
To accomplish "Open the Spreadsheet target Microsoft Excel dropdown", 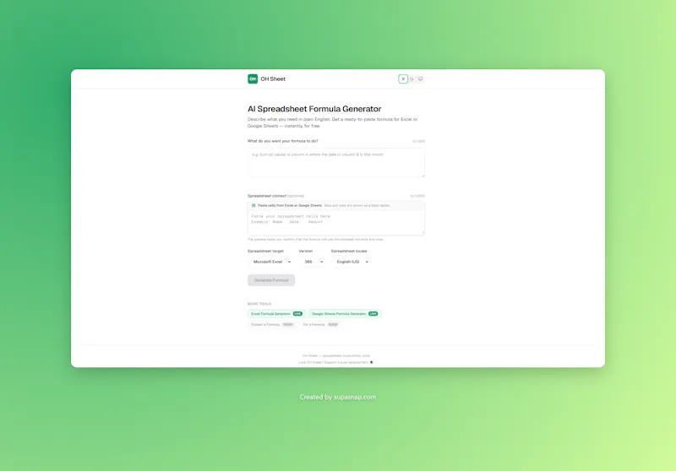I will pyautogui.click(x=271, y=262).
